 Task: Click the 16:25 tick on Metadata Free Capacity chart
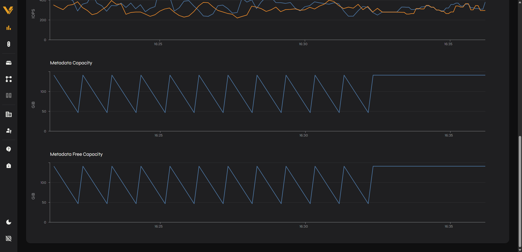(x=159, y=226)
